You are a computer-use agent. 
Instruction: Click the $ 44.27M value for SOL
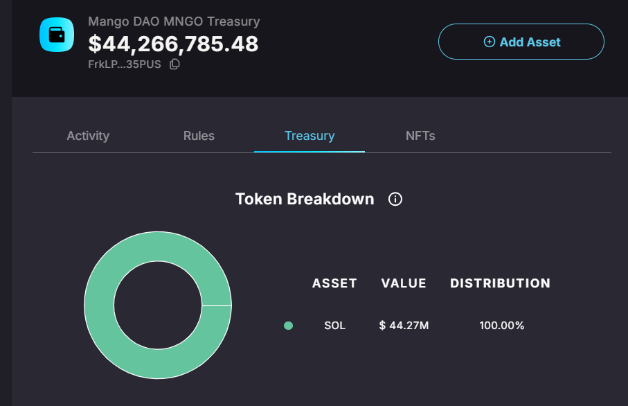(404, 326)
